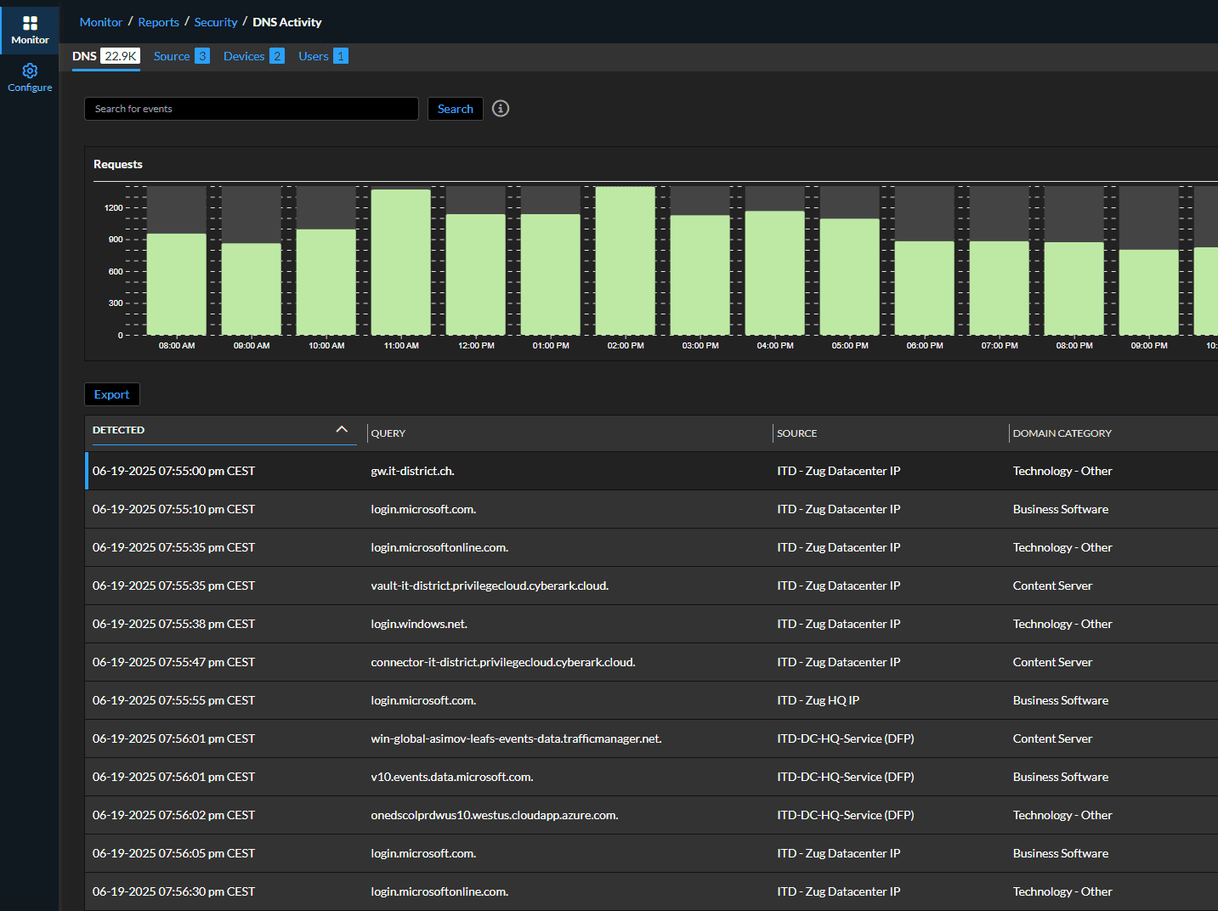Select the 09:00 PM requests bar

click(1149, 292)
